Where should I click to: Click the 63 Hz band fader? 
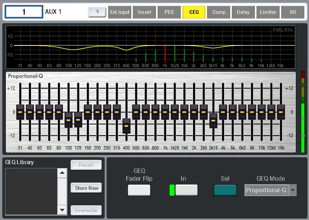(49, 112)
